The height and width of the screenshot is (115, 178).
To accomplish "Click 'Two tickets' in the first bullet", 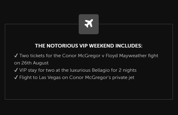I will (x=32, y=56).
